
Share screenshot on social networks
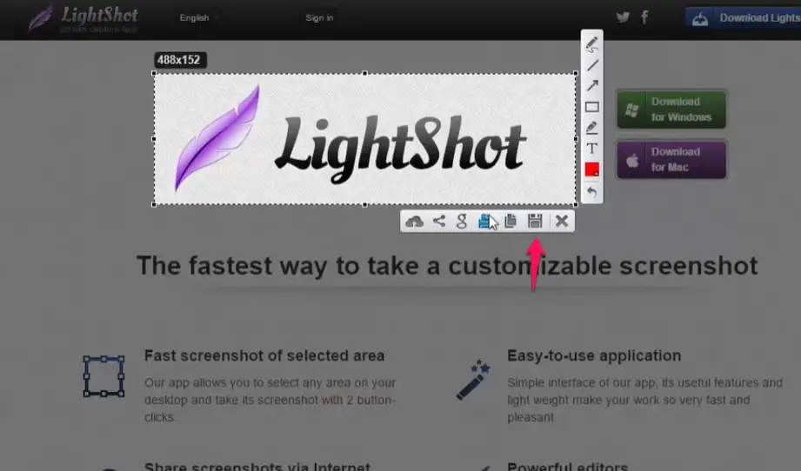tap(439, 221)
